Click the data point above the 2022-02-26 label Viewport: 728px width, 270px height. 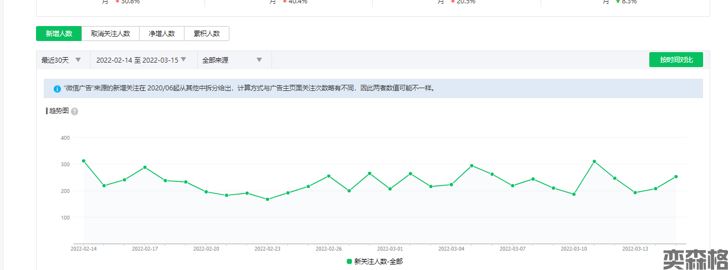(329, 176)
